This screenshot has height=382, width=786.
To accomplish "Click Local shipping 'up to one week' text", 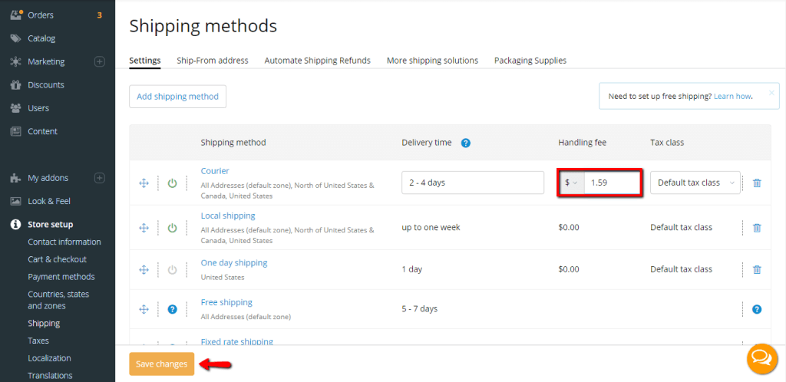I will click(x=431, y=227).
